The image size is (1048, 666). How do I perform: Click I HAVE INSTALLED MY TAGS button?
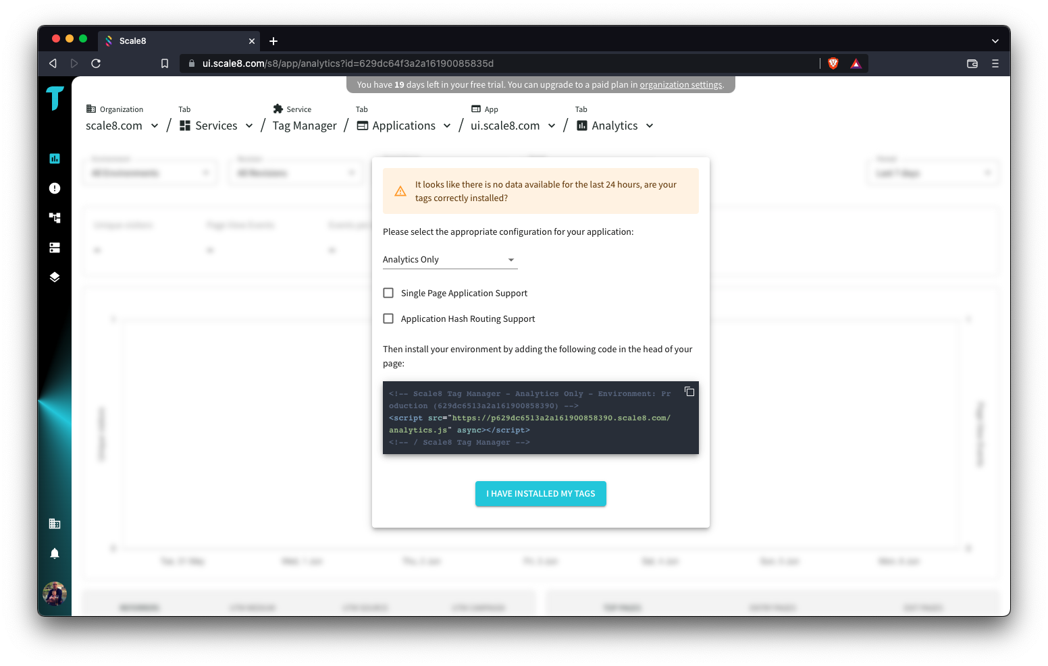(x=541, y=493)
